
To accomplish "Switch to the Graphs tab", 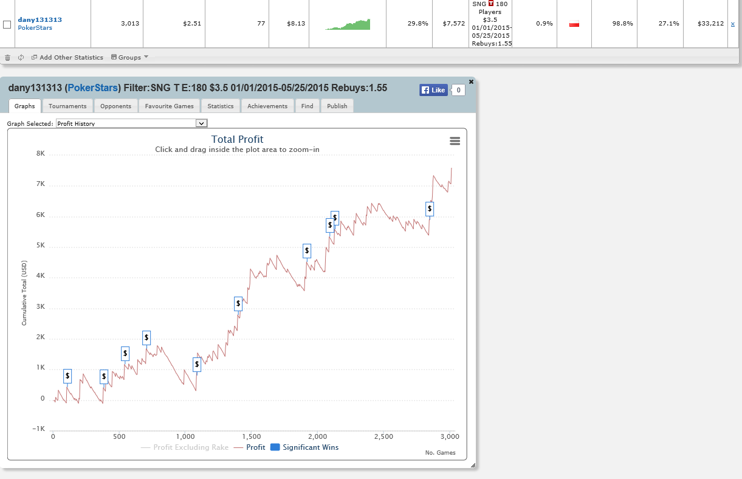I will click(x=25, y=106).
